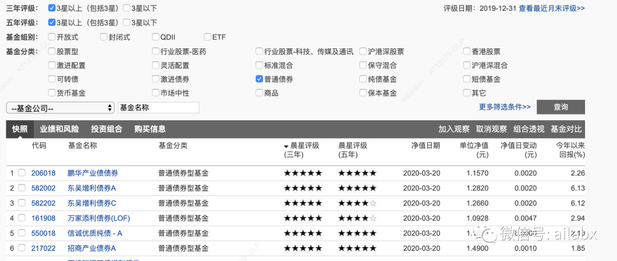Open the 基金公司 dropdown
Image resolution: width=617 pixels, height=261 pixels.
(x=60, y=108)
